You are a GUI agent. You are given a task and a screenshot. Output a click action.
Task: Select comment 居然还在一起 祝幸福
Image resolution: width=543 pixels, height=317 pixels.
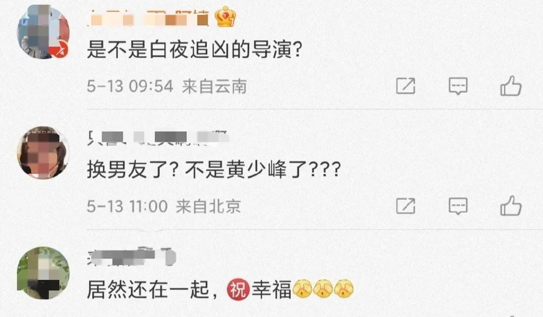[220, 289]
